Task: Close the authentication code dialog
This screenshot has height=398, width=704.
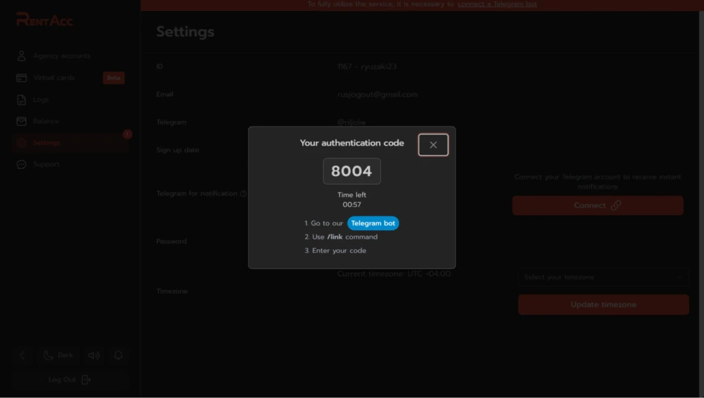Action: pyautogui.click(x=433, y=145)
